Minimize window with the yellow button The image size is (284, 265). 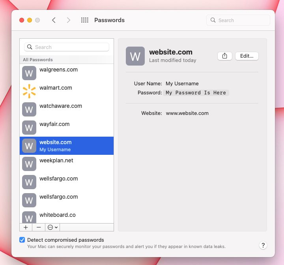[x=30, y=20]
